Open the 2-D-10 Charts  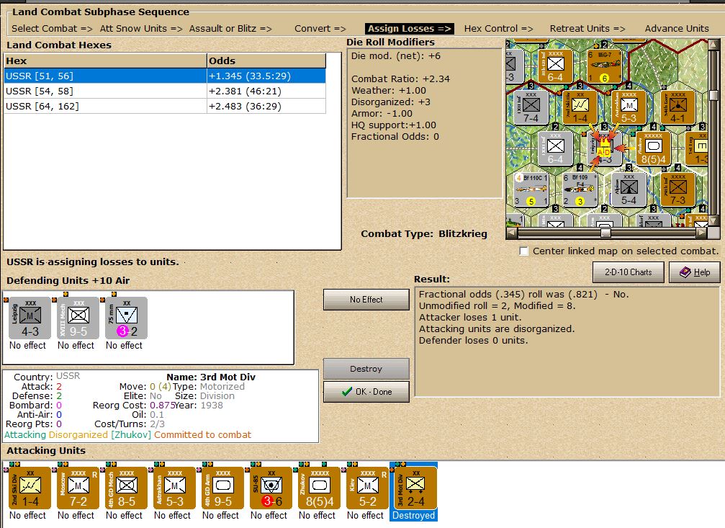(x=628, y=272)
